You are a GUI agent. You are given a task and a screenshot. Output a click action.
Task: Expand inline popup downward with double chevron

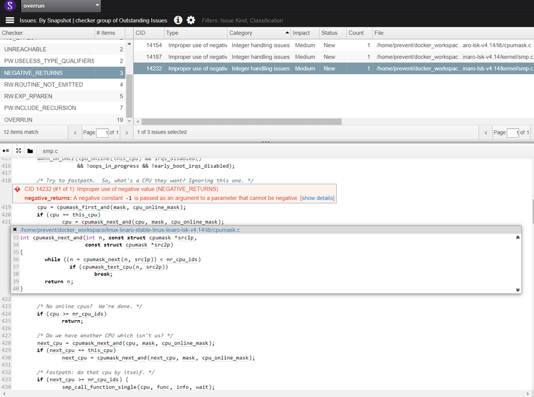click(x=517, y=290)
